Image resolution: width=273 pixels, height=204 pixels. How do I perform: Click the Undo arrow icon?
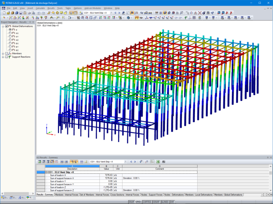[39, 13]
